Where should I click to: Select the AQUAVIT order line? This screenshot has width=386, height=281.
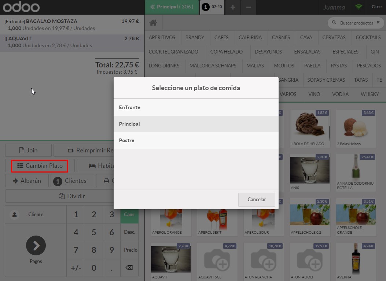pyautogui.click(x=72, y=43)
